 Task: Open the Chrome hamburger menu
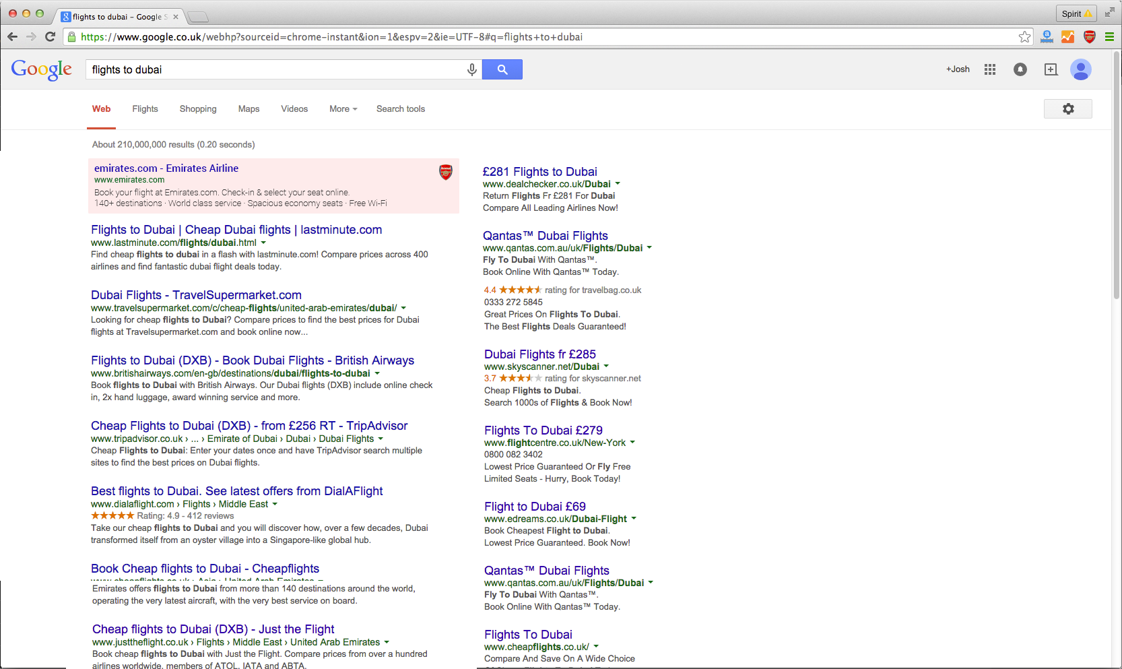coord(1109,37)
